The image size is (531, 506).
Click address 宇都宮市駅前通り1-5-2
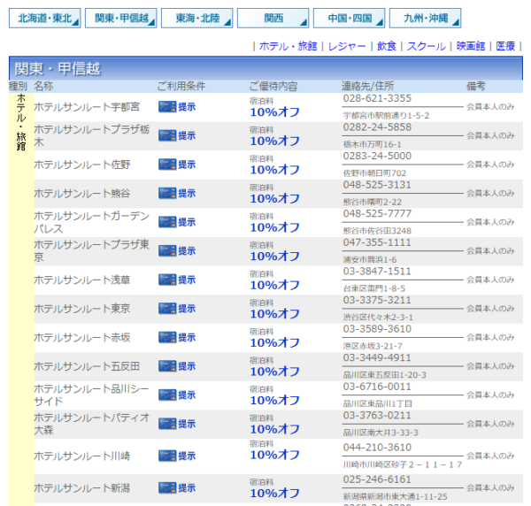(386, 116)
